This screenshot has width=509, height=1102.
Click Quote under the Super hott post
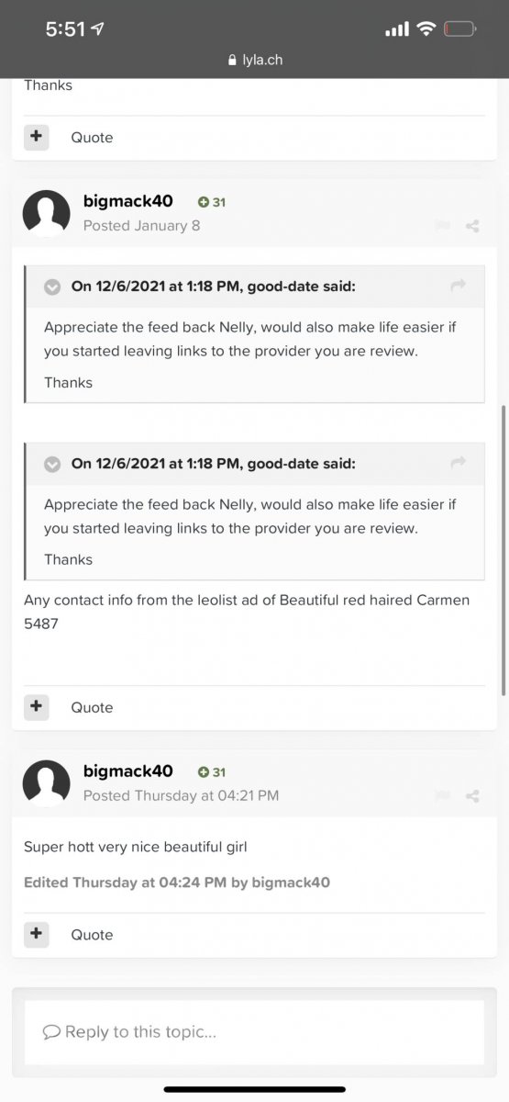pyautogui.click(x=92, y=934)
